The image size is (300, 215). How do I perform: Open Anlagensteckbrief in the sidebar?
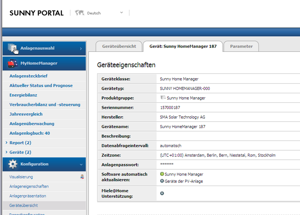(28, 76)
